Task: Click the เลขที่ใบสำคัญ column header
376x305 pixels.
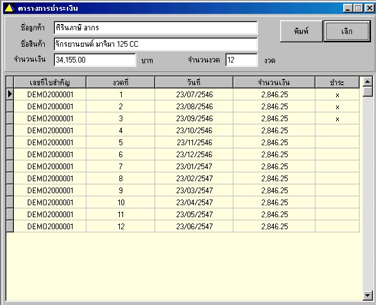Action: [50, 83]
